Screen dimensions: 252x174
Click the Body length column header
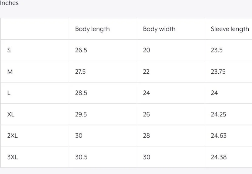[92, 29]
